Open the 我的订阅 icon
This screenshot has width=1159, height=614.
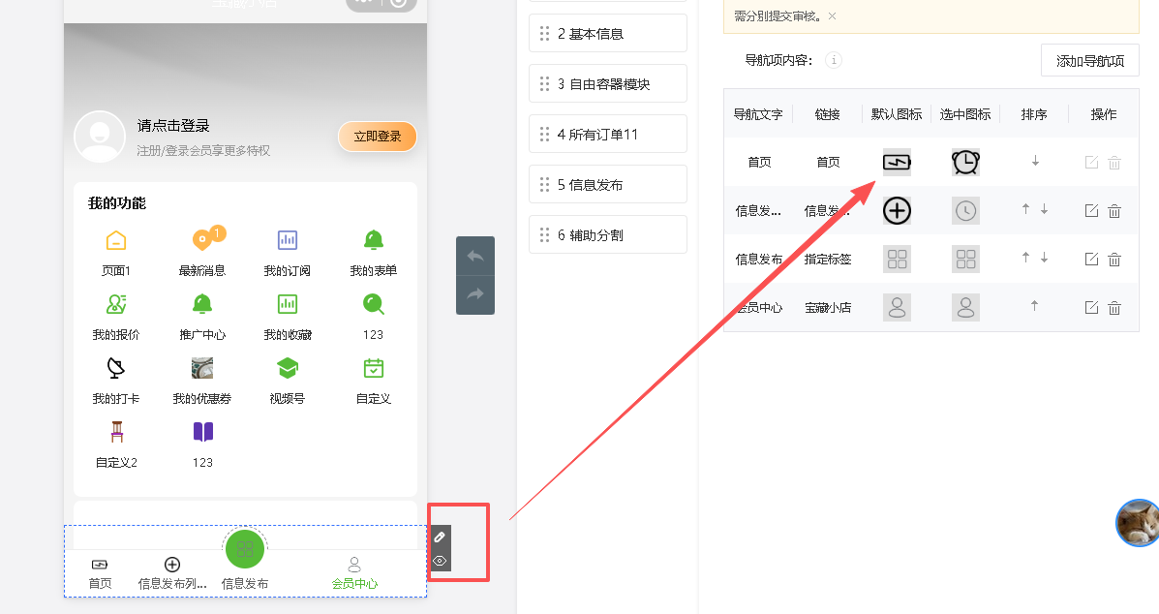[x=288, y=240]
